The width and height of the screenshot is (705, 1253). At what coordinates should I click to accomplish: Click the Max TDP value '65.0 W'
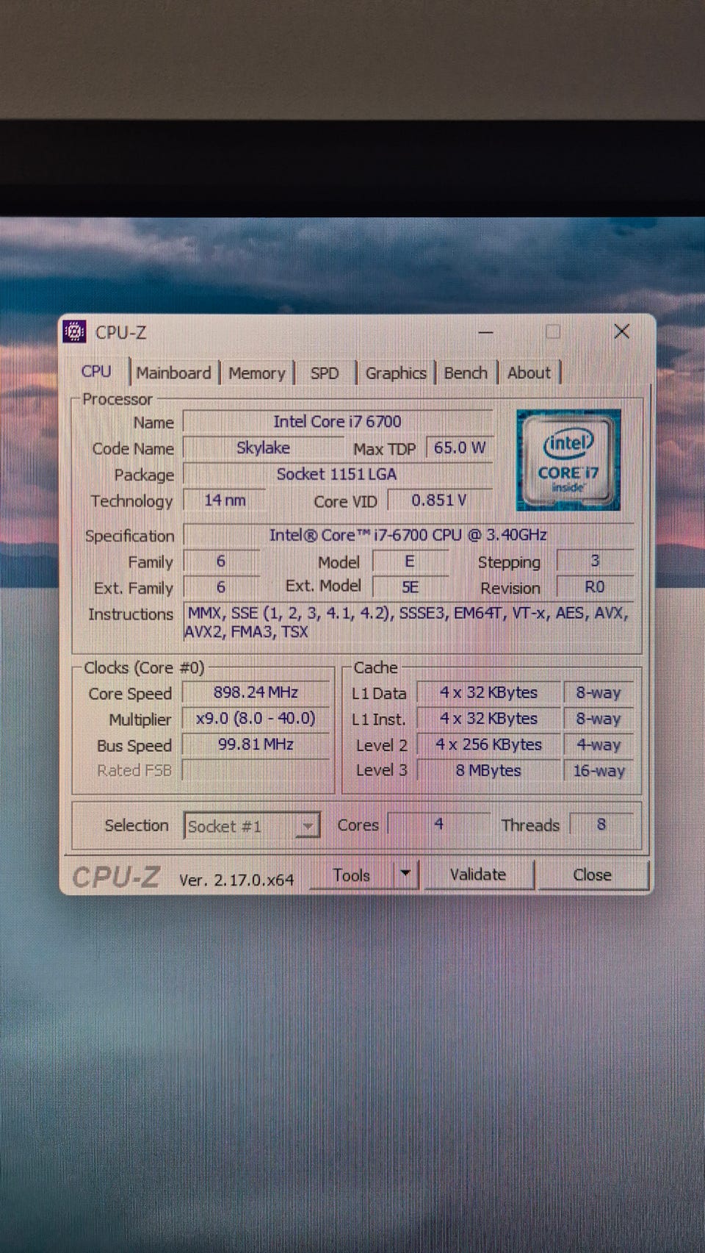[x=460, y=448]
